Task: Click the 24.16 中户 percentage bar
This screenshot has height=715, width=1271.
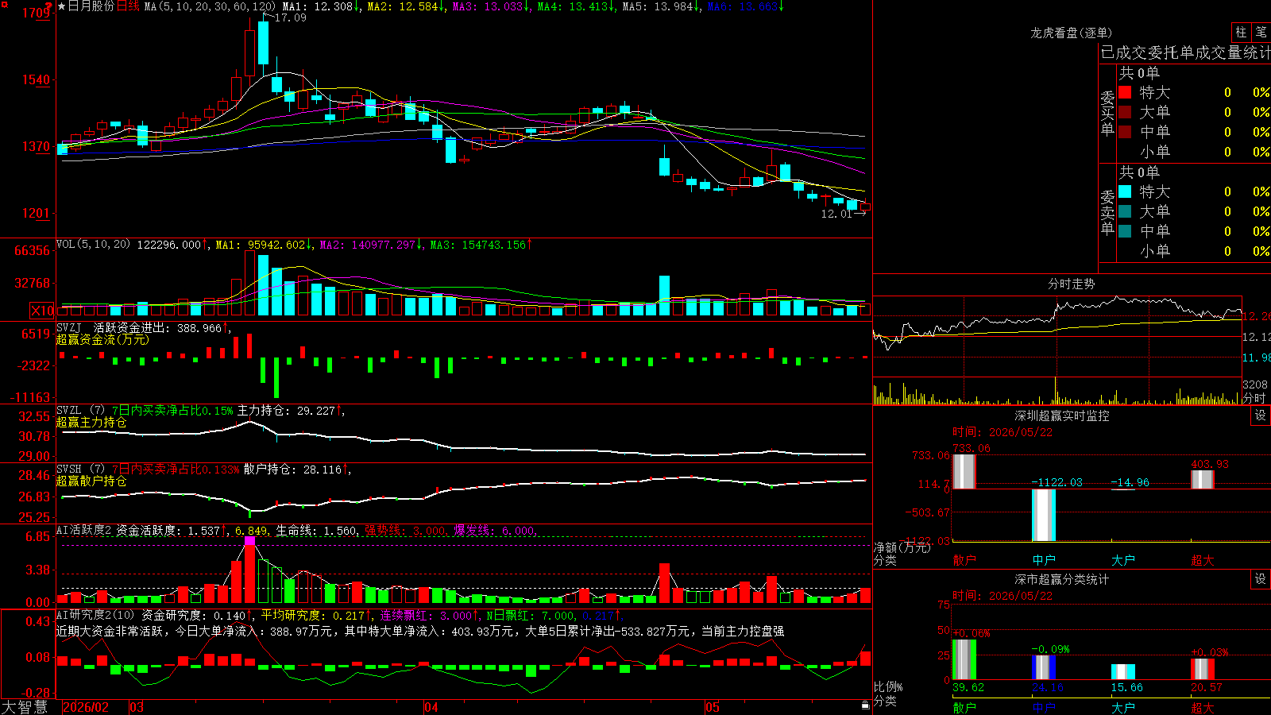Action: [1044, 667]
